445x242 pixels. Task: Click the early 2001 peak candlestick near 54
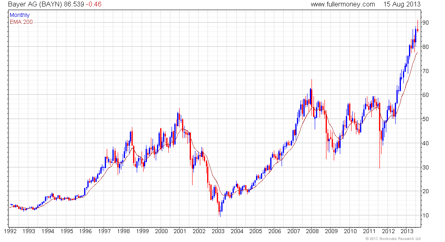[x=179, y=117]
